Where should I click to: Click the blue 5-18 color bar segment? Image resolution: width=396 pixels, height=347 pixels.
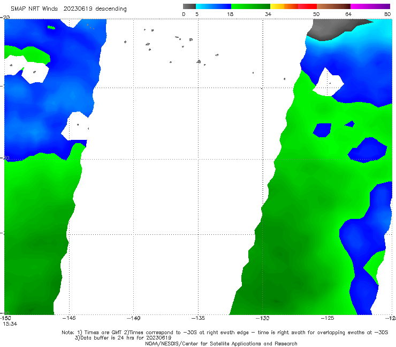[x=214, y=6]
